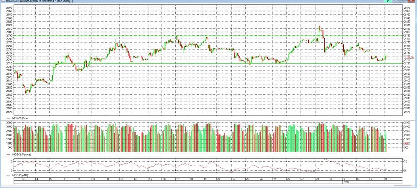The width and height of the screenshot is (417, 188).
Task: Click date label 12 on the time axis
Action: 121,179
